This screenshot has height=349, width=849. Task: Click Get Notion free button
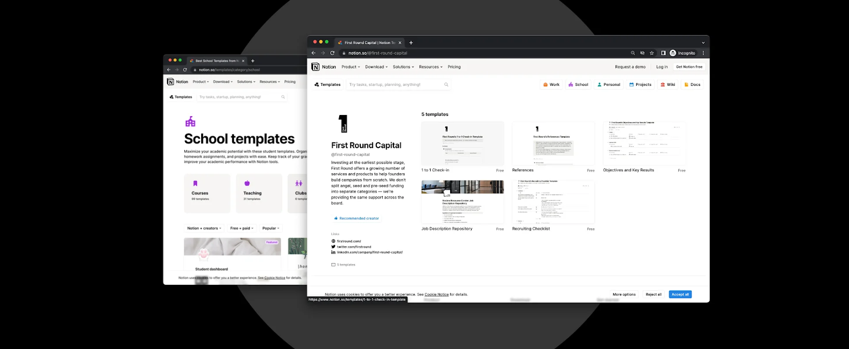(689, 67)
